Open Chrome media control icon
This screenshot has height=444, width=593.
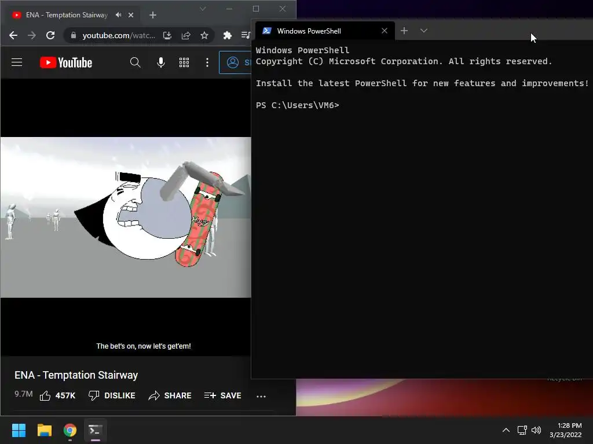point(246,35)
